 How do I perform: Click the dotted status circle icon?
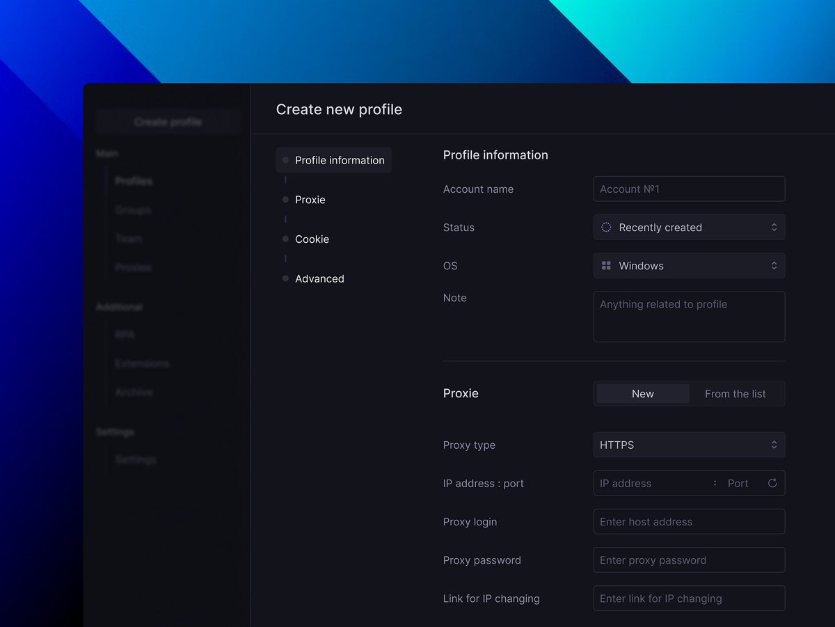click(605, 227)
